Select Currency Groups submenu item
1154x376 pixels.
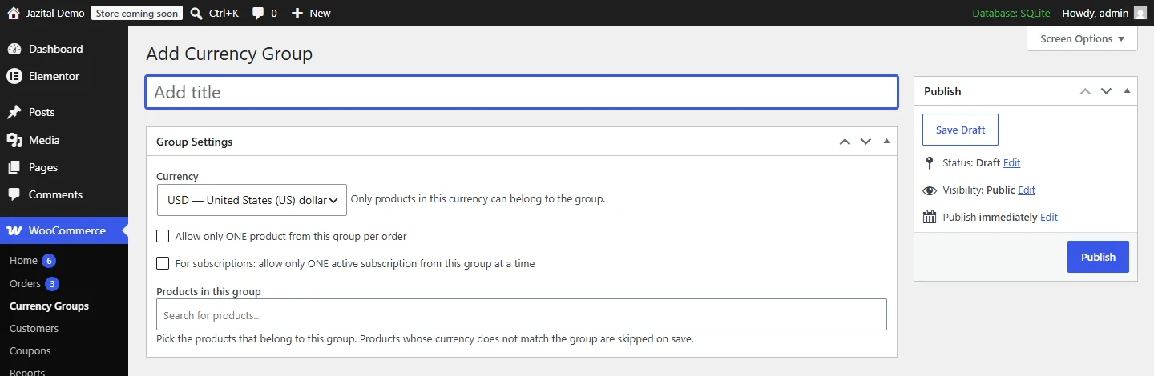pyautogui.click(x=49, y=306)
